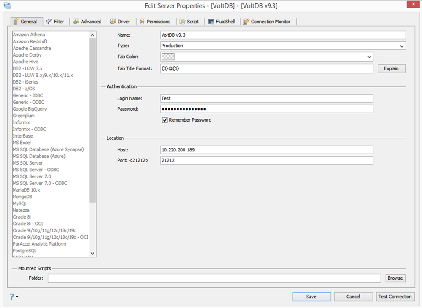Click the server list scrollbar up arrow

(x=93, y=35)
